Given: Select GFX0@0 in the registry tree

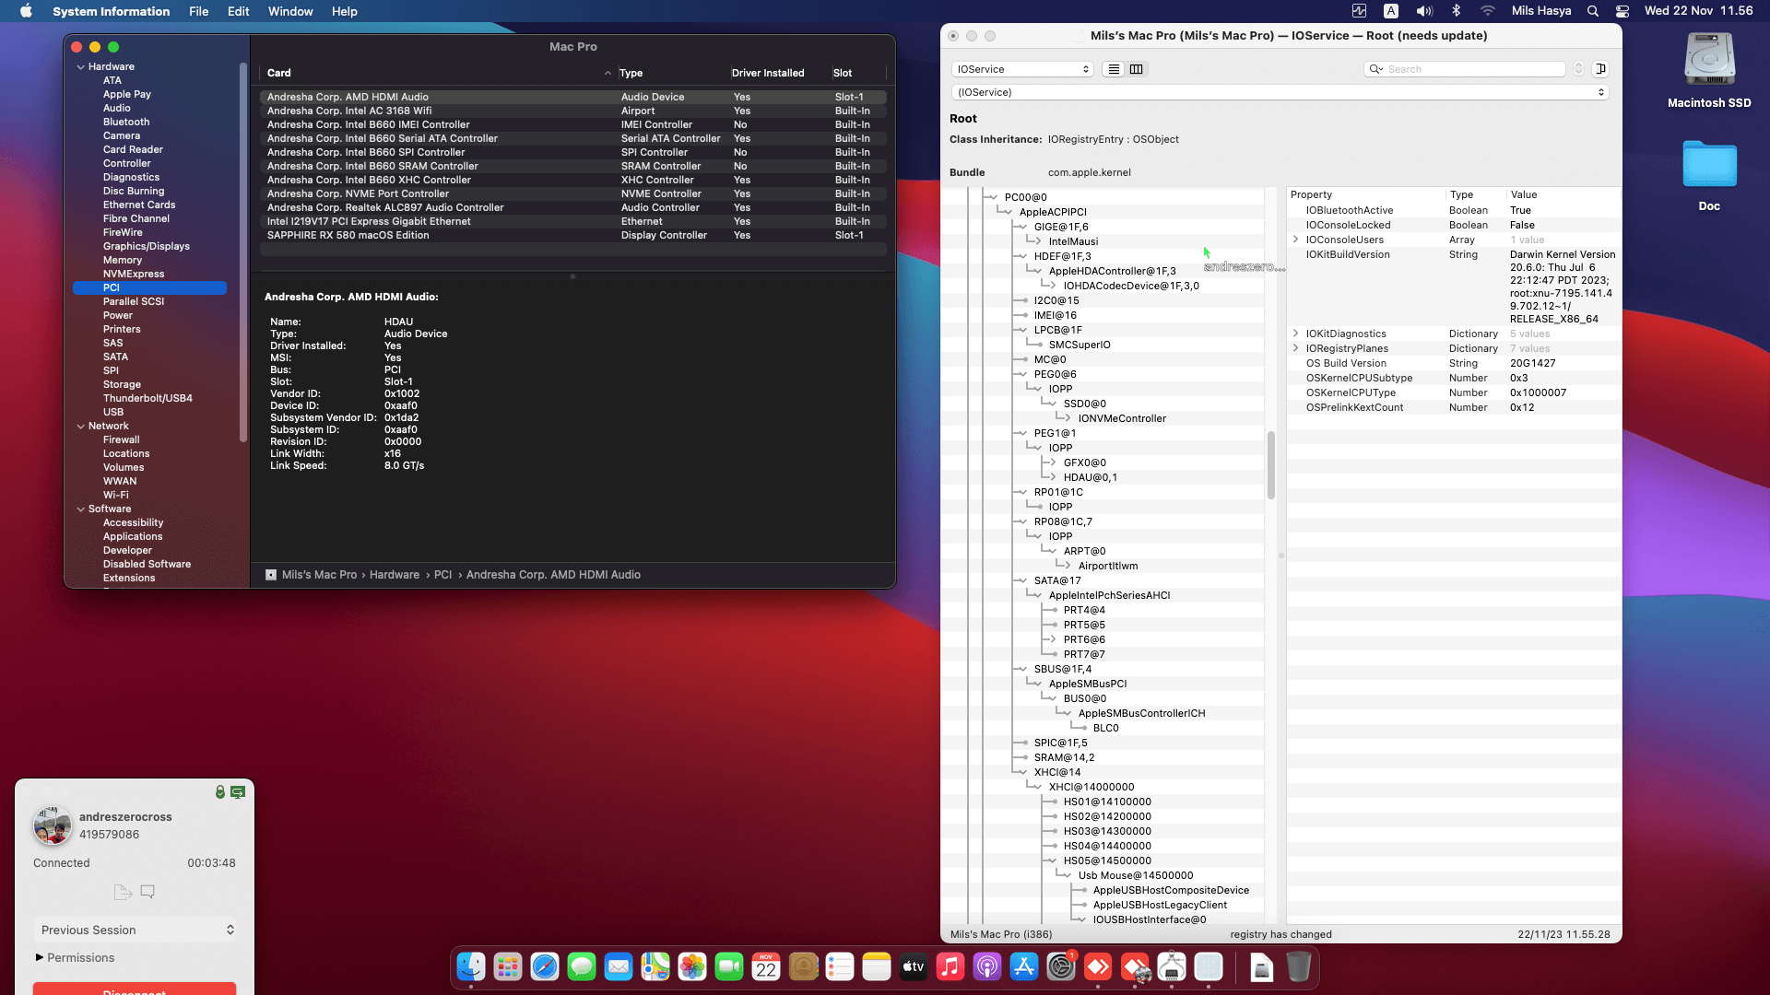Looking at the screenshot, I should click(1084, 462).
